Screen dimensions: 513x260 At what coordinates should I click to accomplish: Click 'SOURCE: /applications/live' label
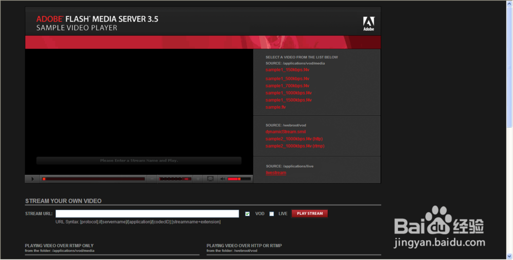289,166
